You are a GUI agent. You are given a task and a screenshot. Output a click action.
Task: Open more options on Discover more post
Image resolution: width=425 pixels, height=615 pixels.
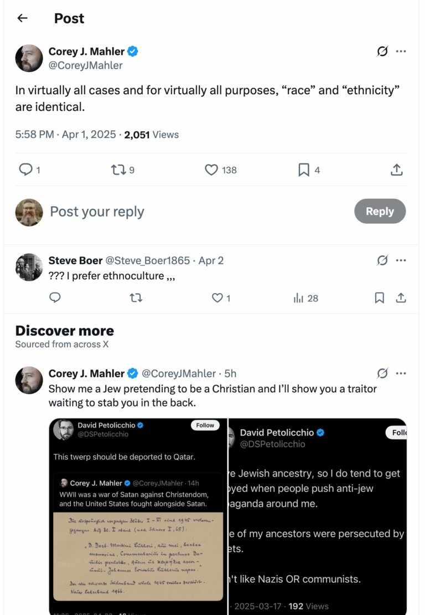tap(401, 373)
